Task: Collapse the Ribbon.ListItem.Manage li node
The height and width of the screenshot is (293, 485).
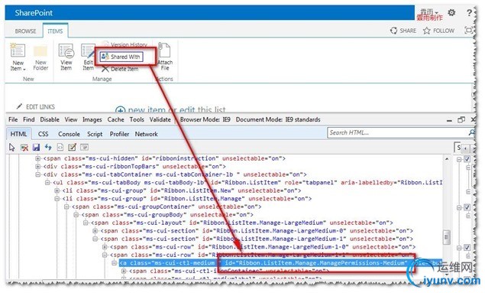Action: 57,199
